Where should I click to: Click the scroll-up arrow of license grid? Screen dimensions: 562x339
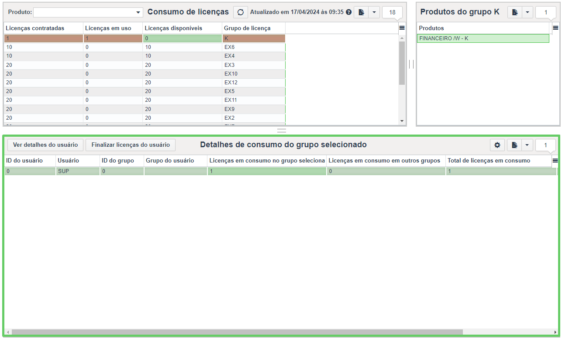[x=402, y=38]
